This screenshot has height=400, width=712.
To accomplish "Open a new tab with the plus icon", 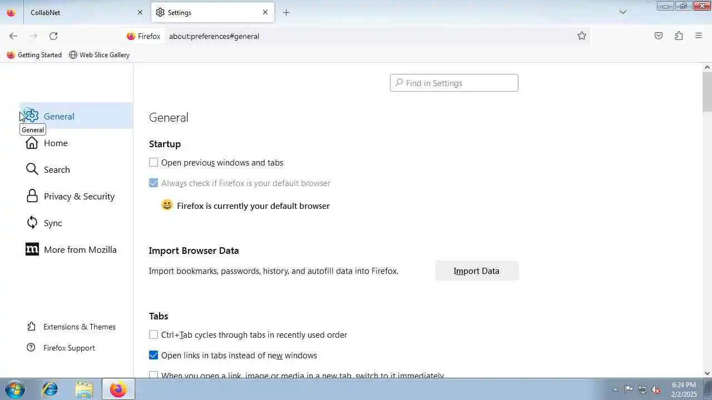I will 286,12.
